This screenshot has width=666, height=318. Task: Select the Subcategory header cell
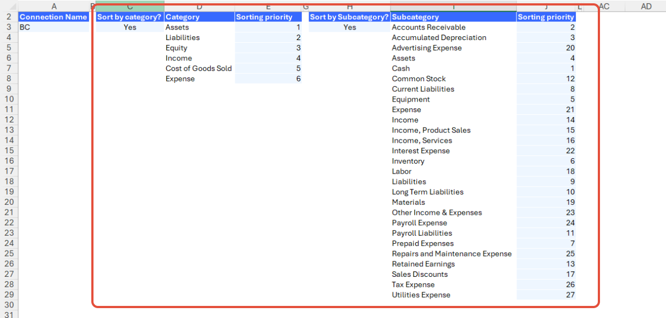pyautogui.click(x=453, y=17)
